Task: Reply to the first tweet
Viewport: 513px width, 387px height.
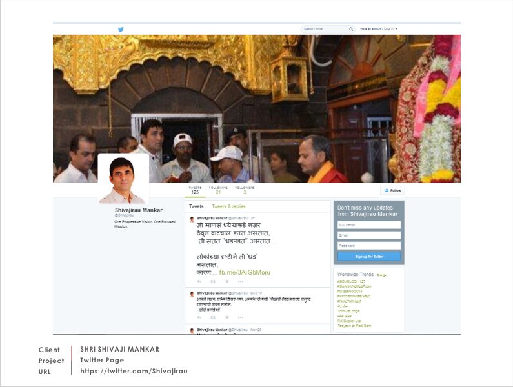Action: pos(199,281)
